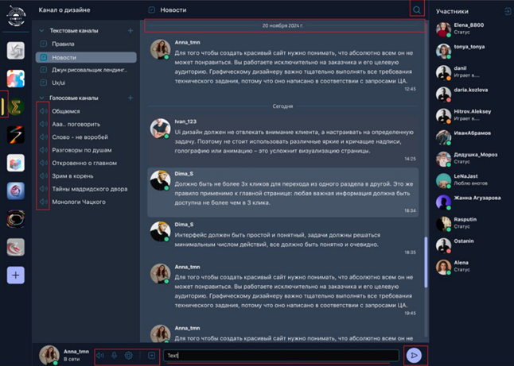Add a new voice channel with plus
This screenshot has width=514, height=366.
[x=130, y=98]
